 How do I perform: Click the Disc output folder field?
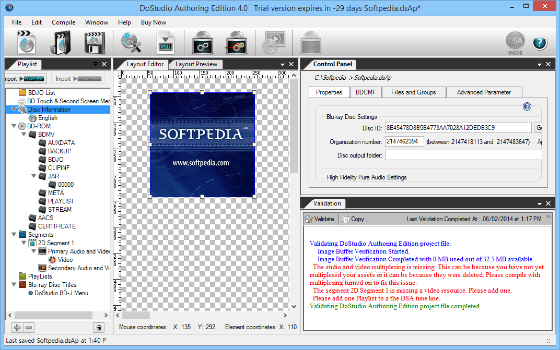point(463,155)
